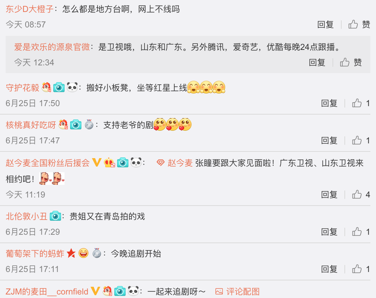Like the comment by 东少D大橙子
The image size is (376, 298).
(359, 25)
